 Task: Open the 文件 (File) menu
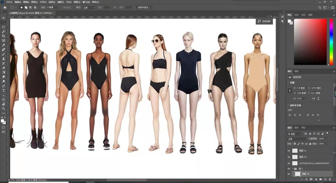[9, 2]
